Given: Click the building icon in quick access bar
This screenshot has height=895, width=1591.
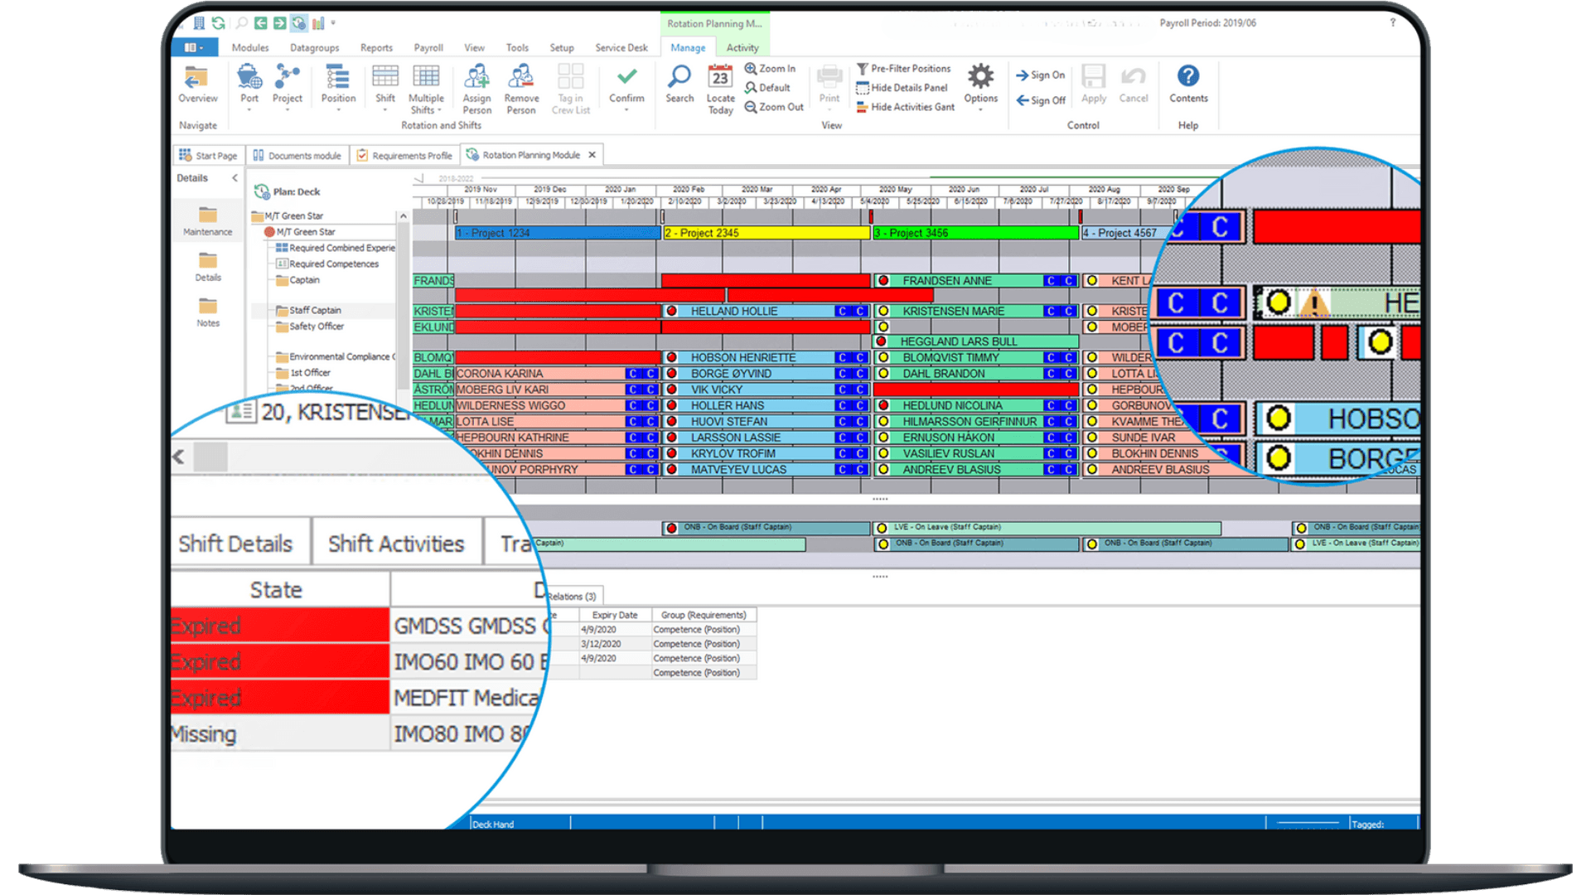Looking at the screenshot, I should pyautogui.click(x=199, y=23).
